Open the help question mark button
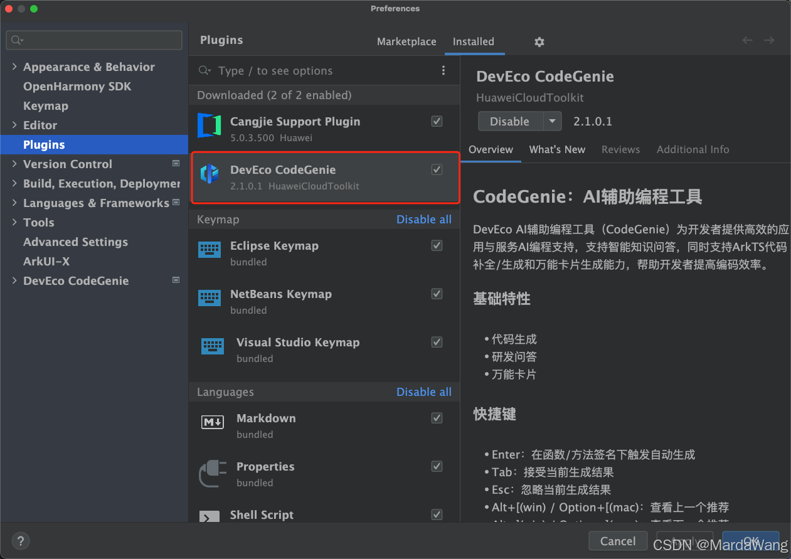Viewport: 791px width, 559px height. point(21,541)
